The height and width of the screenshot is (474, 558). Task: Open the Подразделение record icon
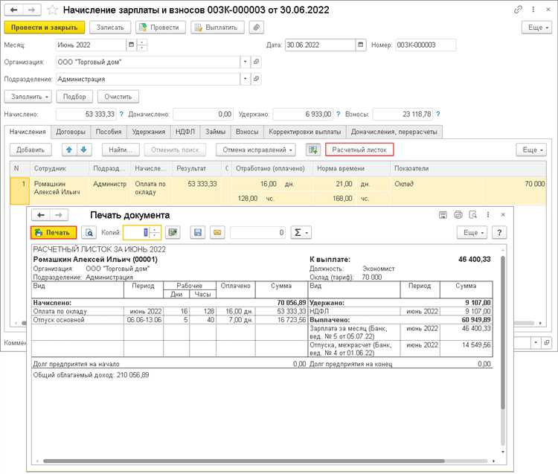256,79
